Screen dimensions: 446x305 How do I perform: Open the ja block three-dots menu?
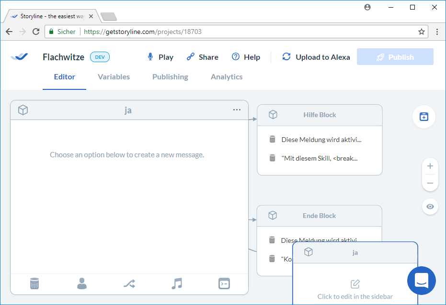pyautogui.click(x=237, y=110)
